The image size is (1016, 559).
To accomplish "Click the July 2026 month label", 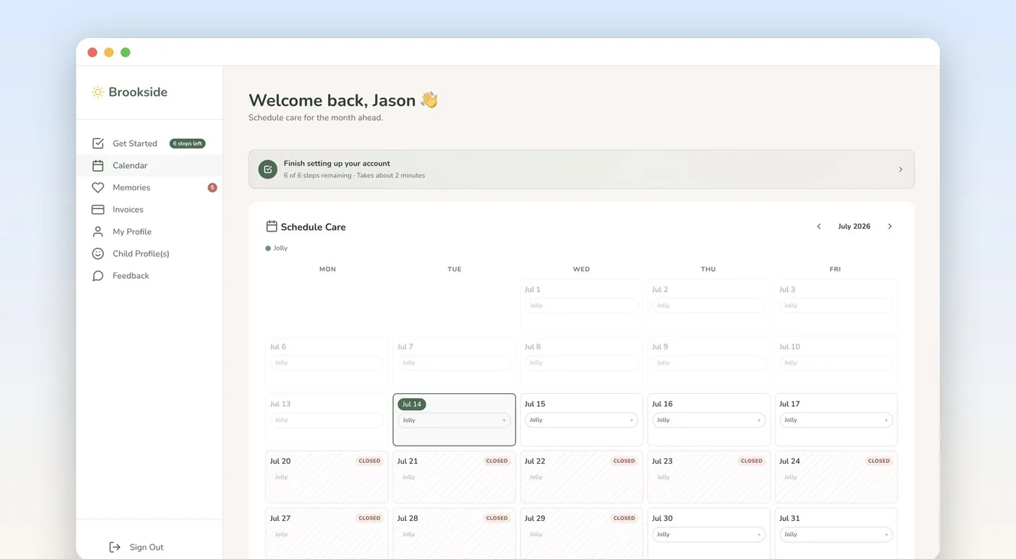I will 854,227.
